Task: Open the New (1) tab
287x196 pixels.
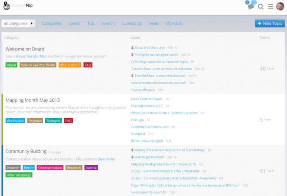Action: 109,23
